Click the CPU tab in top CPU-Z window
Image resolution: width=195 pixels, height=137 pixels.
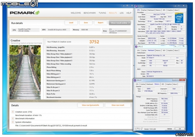[138, 10]
